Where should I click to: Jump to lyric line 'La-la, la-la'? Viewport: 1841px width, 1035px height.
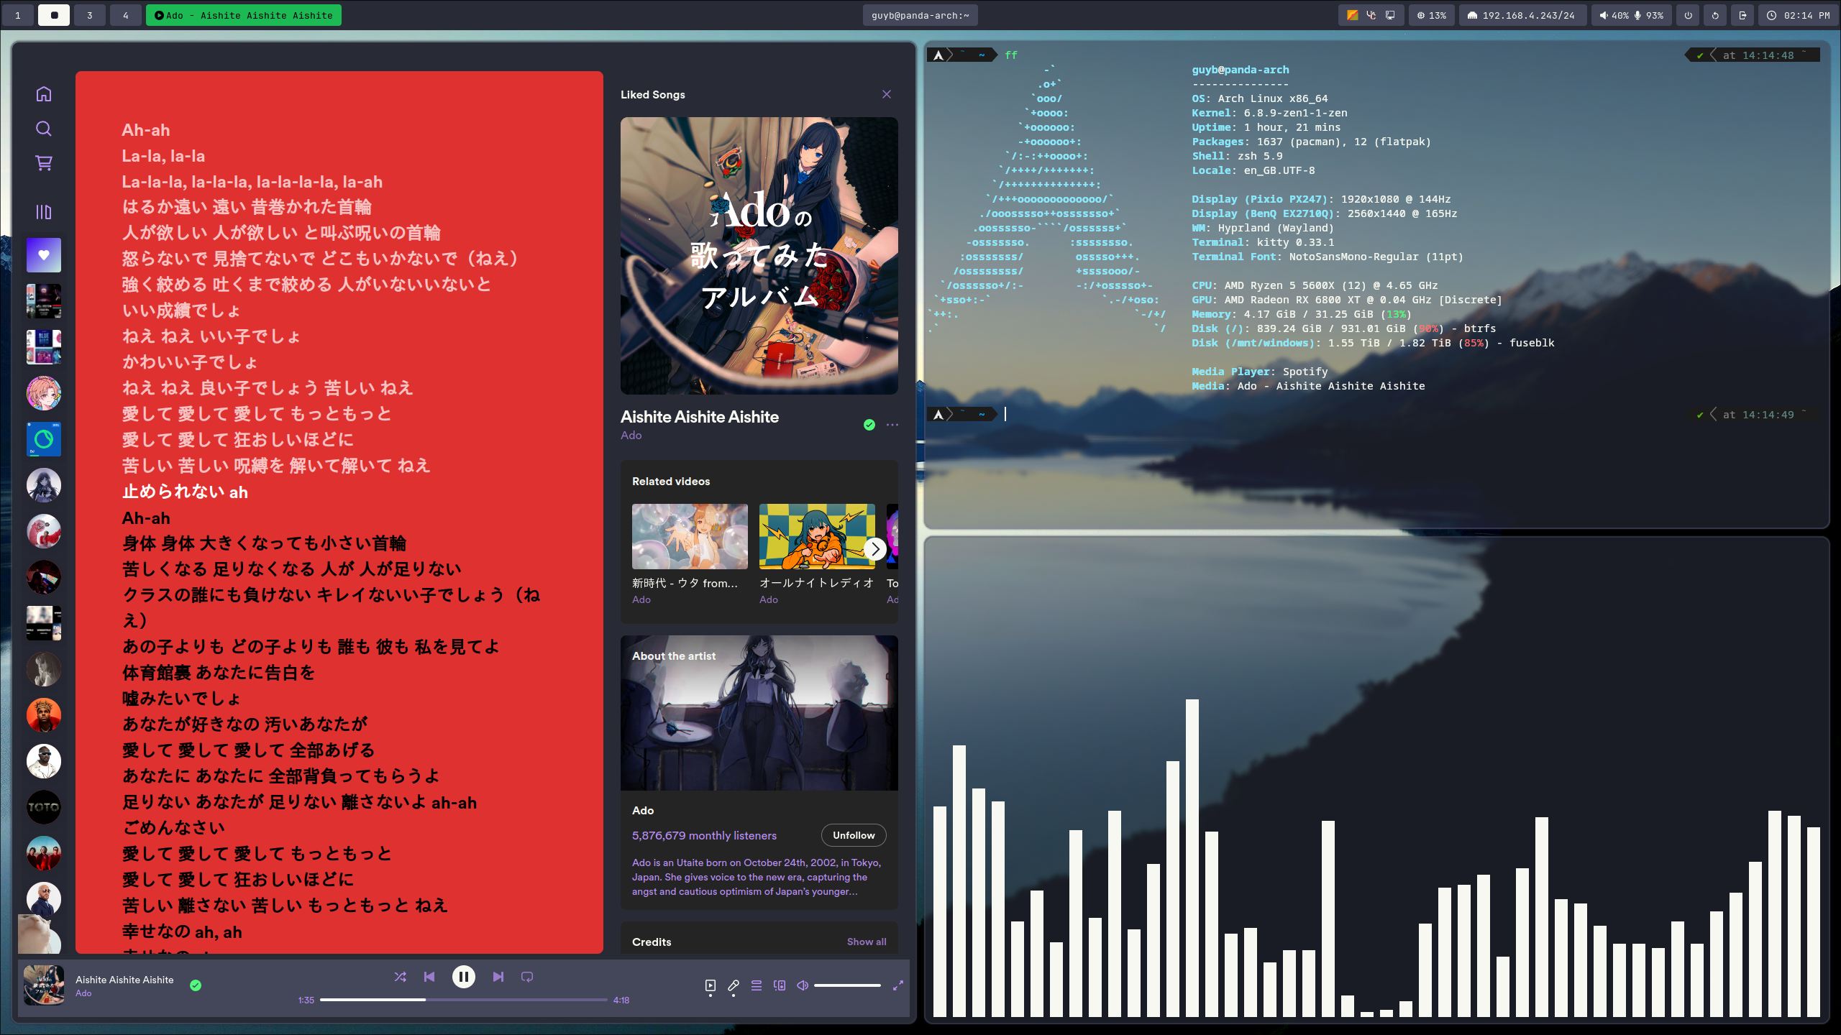163,156
